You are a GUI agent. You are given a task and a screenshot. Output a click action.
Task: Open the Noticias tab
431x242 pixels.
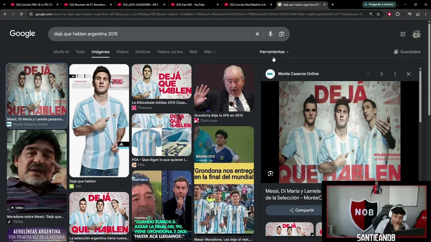coord(143,52)
